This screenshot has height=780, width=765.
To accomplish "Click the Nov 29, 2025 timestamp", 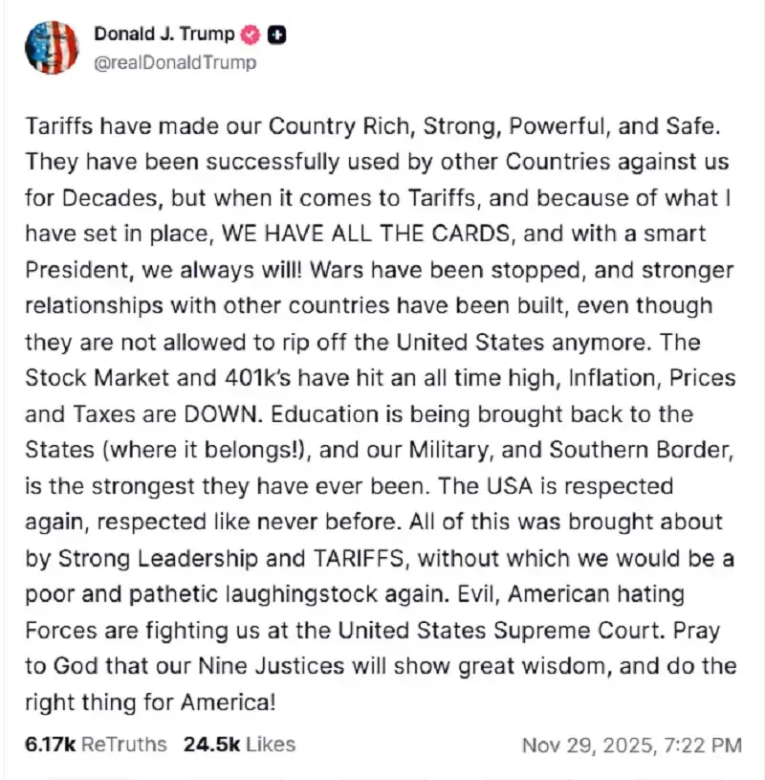I will click(x=631, y=745).
